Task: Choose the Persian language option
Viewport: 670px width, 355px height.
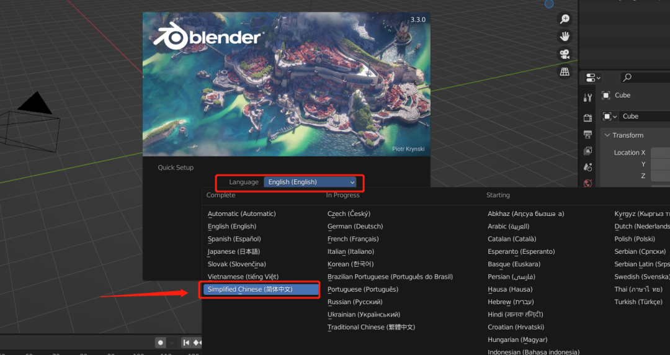Action: pos(511,277)
